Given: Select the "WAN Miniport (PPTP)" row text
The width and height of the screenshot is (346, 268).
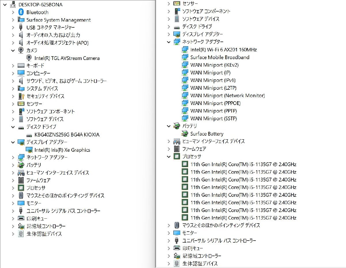Looking at the screenshot, I should [214, 111].
